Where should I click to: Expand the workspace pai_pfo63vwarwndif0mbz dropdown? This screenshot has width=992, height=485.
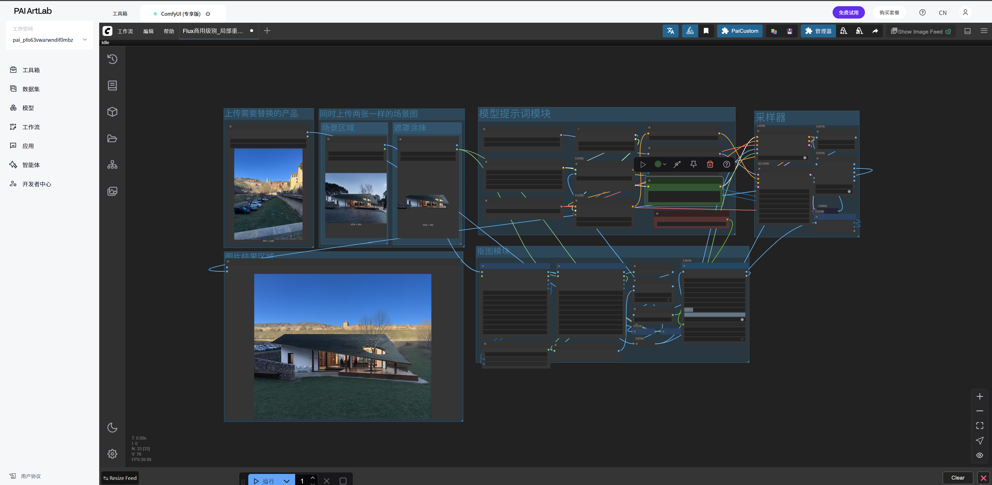(85, 40)
